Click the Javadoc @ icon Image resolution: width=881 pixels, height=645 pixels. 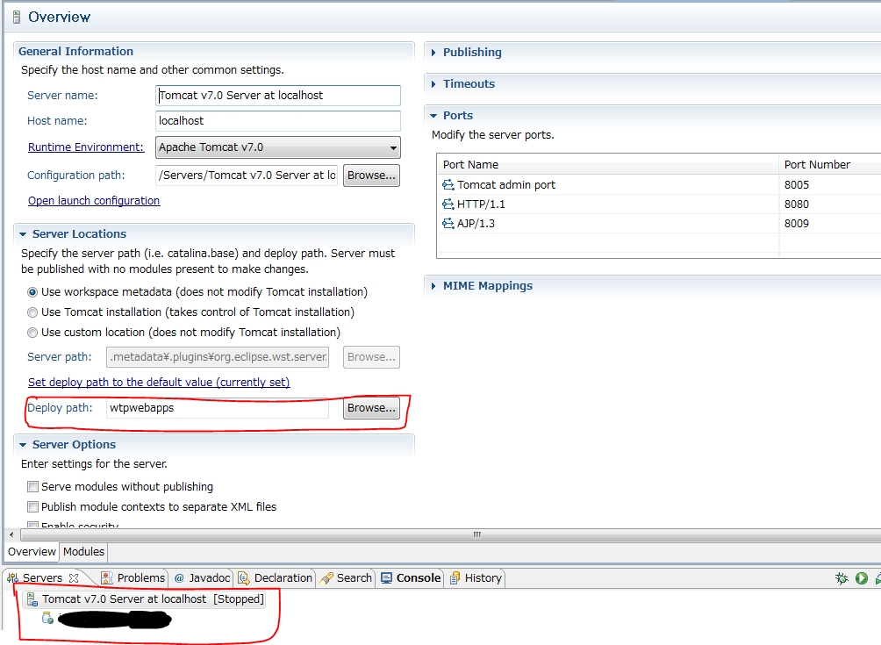click(179, 578)
